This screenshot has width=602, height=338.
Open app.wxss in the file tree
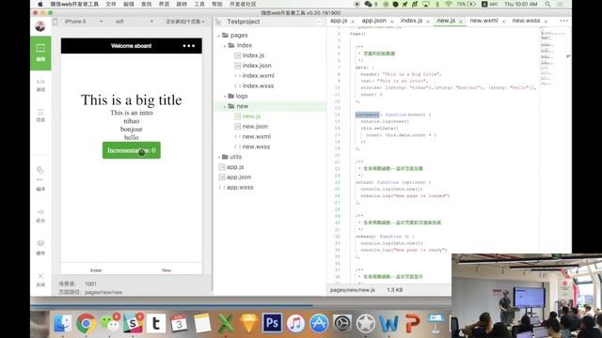click(x=240, y=188)
